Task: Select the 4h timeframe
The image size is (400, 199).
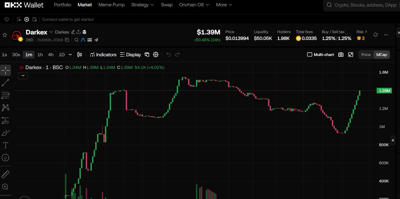Action: click(51, 55)
